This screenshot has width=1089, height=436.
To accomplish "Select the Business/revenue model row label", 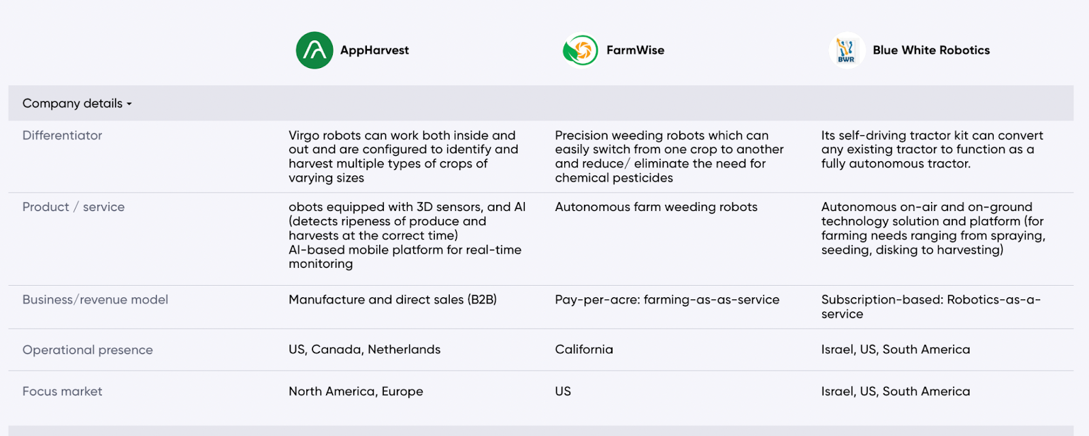I will coord(95,300).
